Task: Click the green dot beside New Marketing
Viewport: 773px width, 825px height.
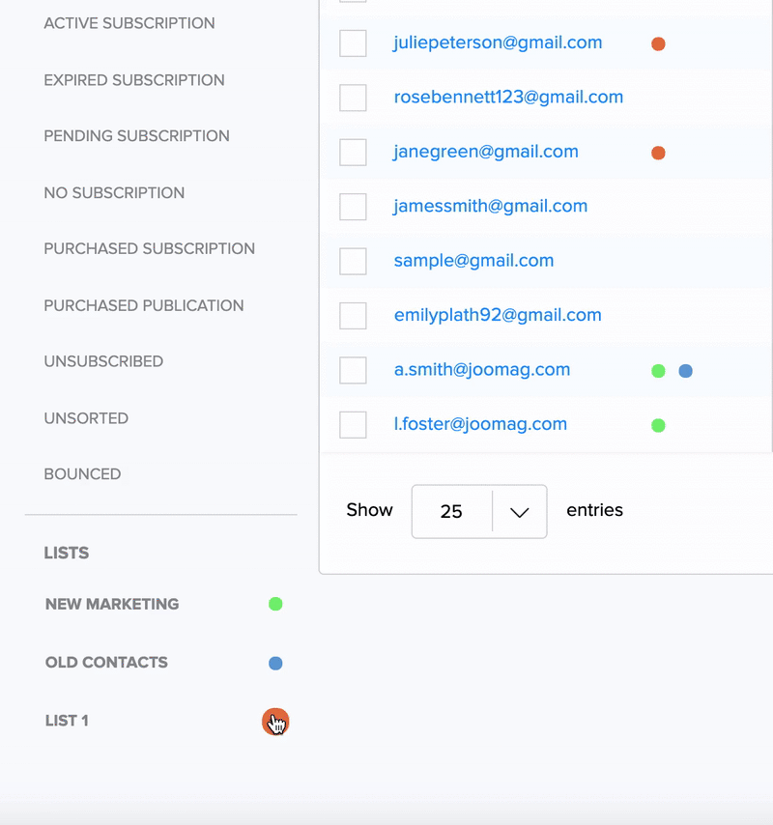Action: coord(275,605)
